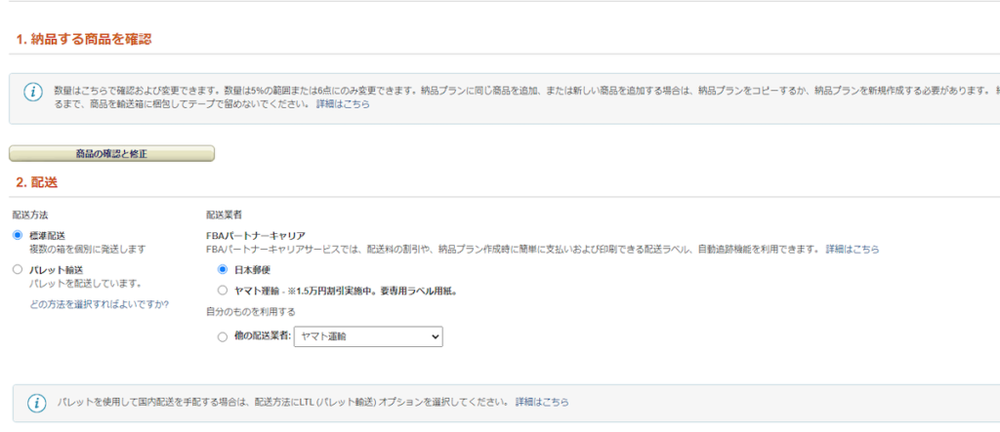Choose the パレット輸送 shipping method

[x=18, y=269]
